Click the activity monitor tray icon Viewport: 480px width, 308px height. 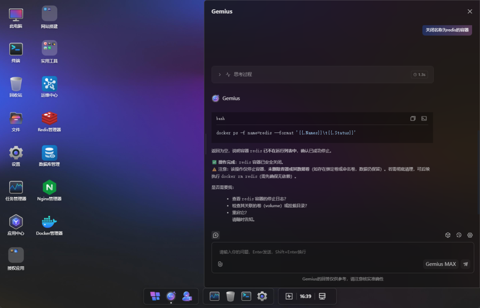click(x=289, y=296)
